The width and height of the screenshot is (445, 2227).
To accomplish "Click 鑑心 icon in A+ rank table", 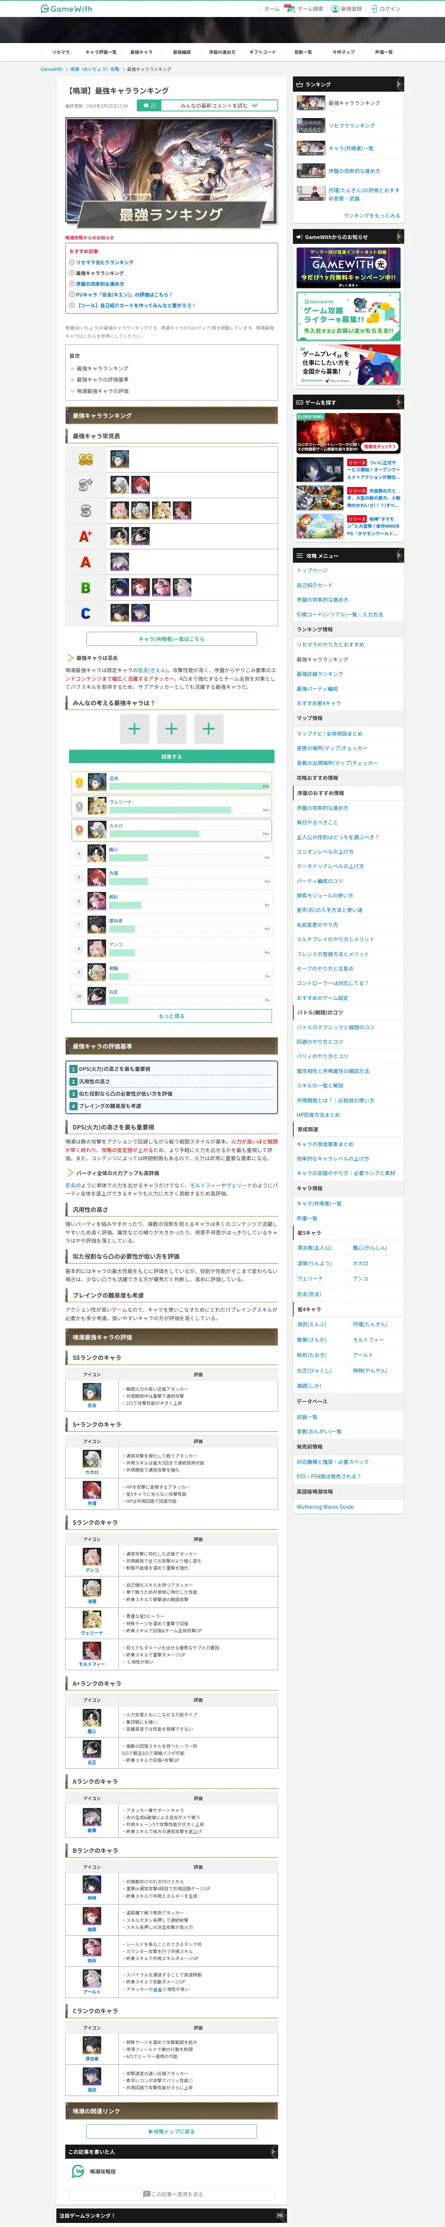I will click(92, 1718).
